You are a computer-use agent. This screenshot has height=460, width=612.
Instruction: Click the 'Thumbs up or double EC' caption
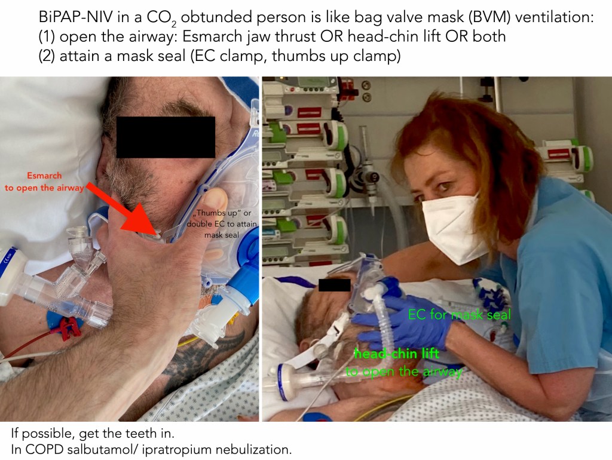[x=222, y=223]
